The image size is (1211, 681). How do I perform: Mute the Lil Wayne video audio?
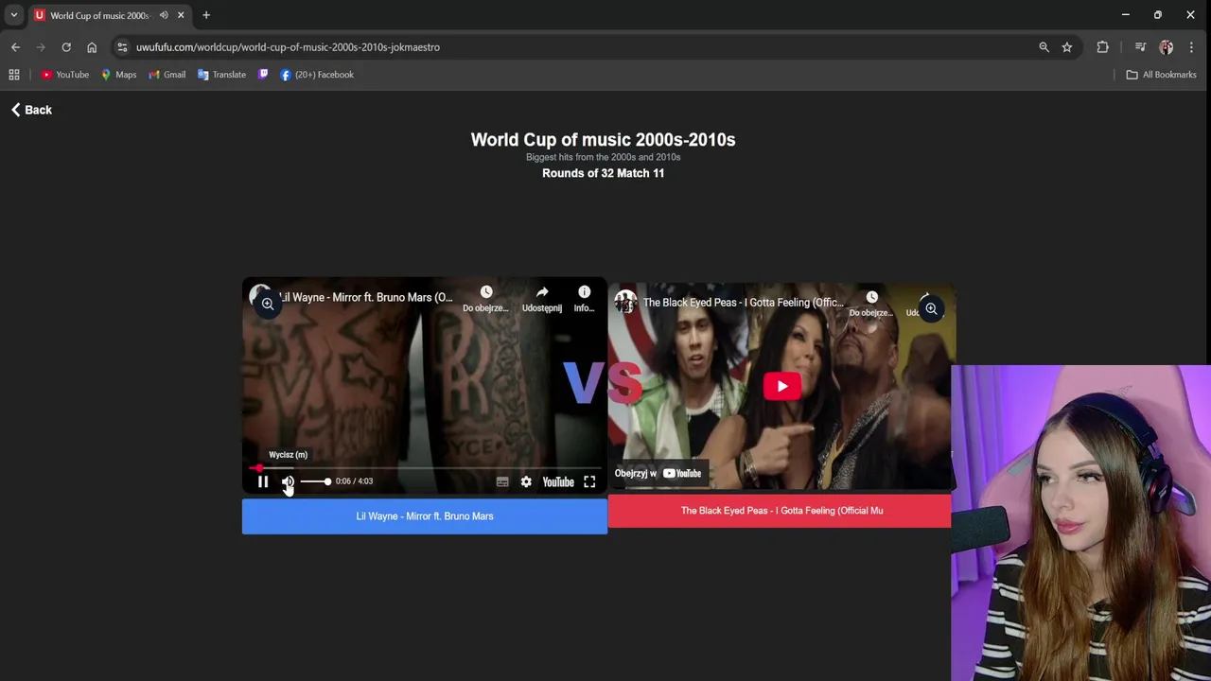click(x=288, y=481)
